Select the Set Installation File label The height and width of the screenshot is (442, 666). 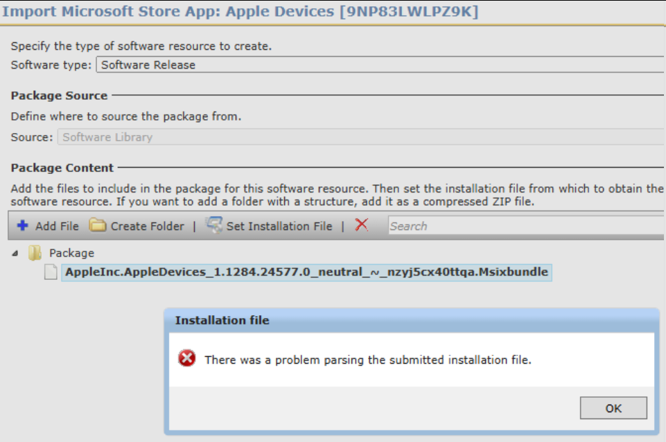point(279,227)
